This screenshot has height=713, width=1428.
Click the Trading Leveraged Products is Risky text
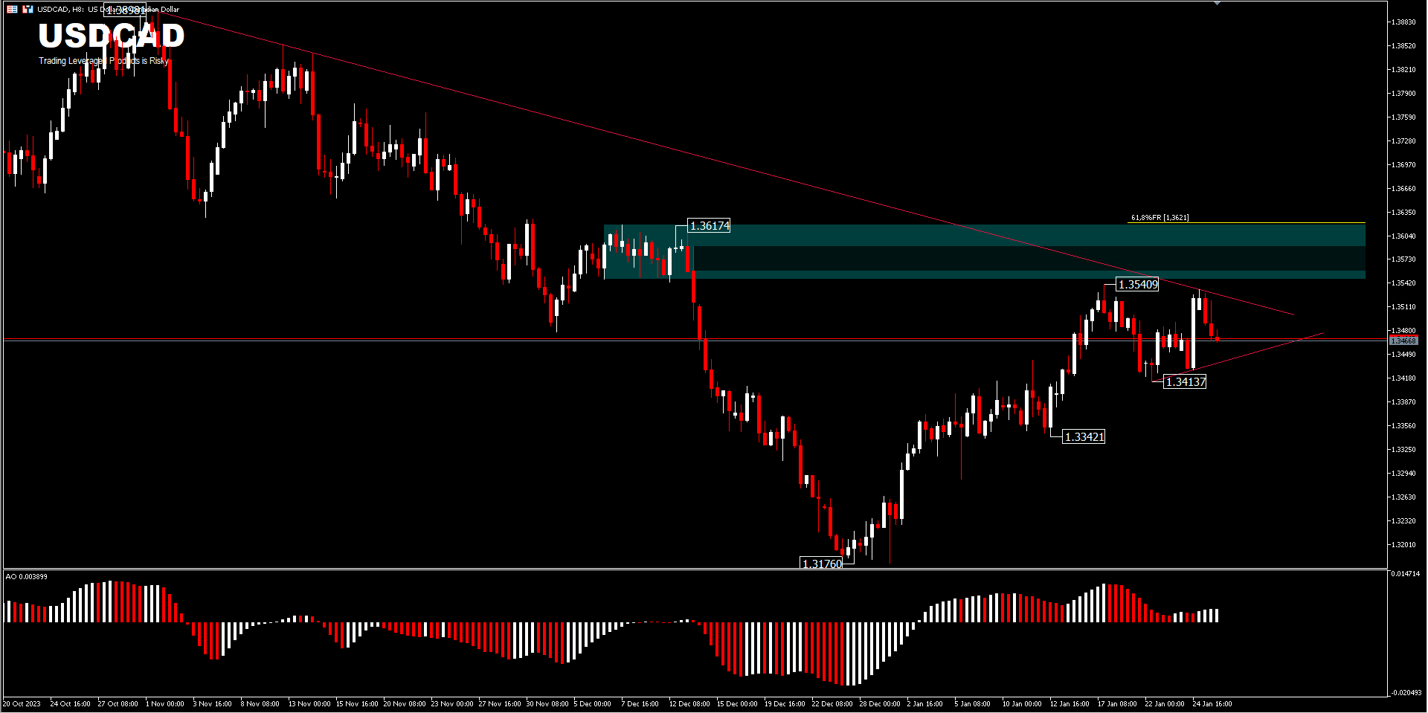(104, 61)
